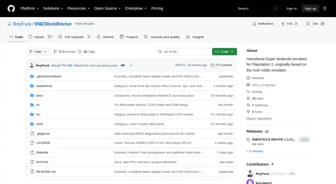Click the README.md file icon
Screen dimensions: 336x184
32,171
